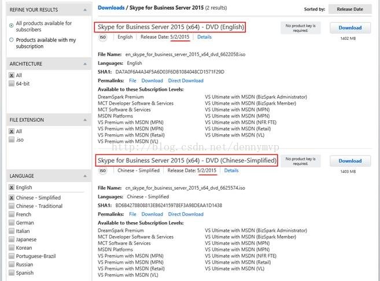
Task: Check the Japanese language filter
Action: (12, 239)
